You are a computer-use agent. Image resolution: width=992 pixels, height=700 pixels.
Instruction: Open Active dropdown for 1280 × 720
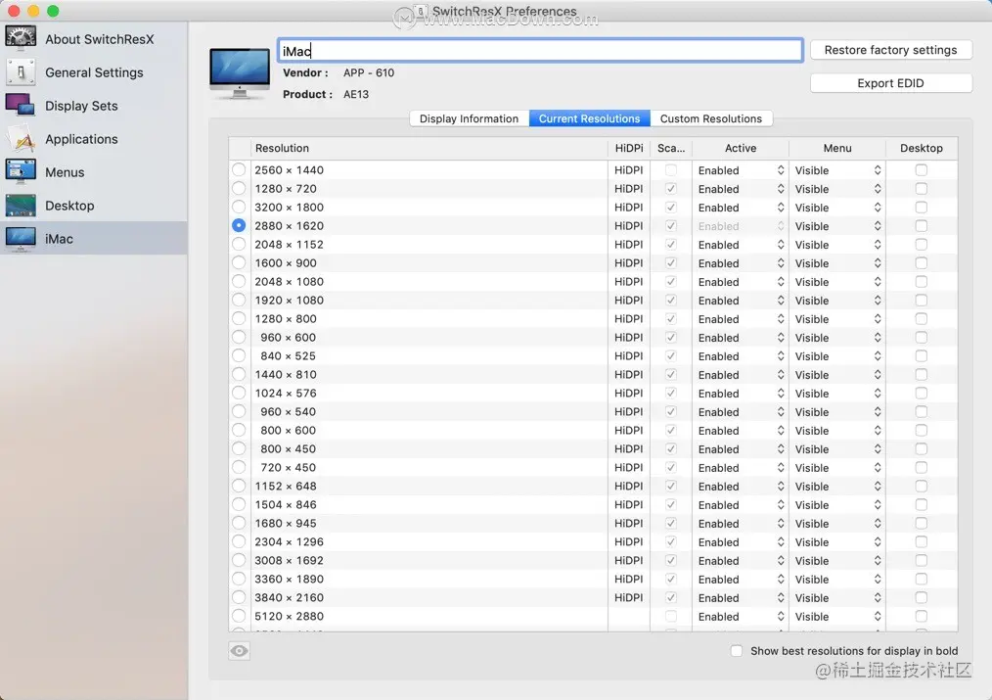[741, 189]
